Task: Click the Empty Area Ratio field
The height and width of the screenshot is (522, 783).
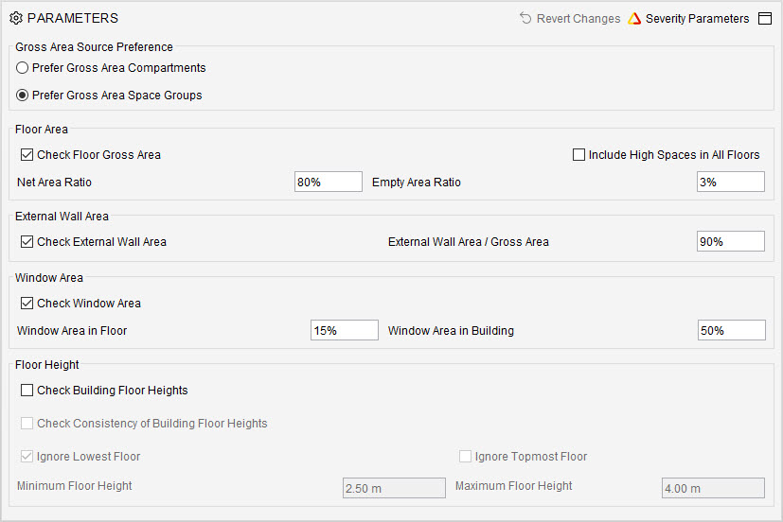Action: (731, 182)
